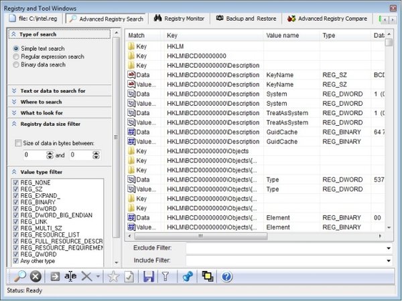402x301 pixels.
Task: Open the Exclude Filter dropdown
Action: tap(389, 248)
